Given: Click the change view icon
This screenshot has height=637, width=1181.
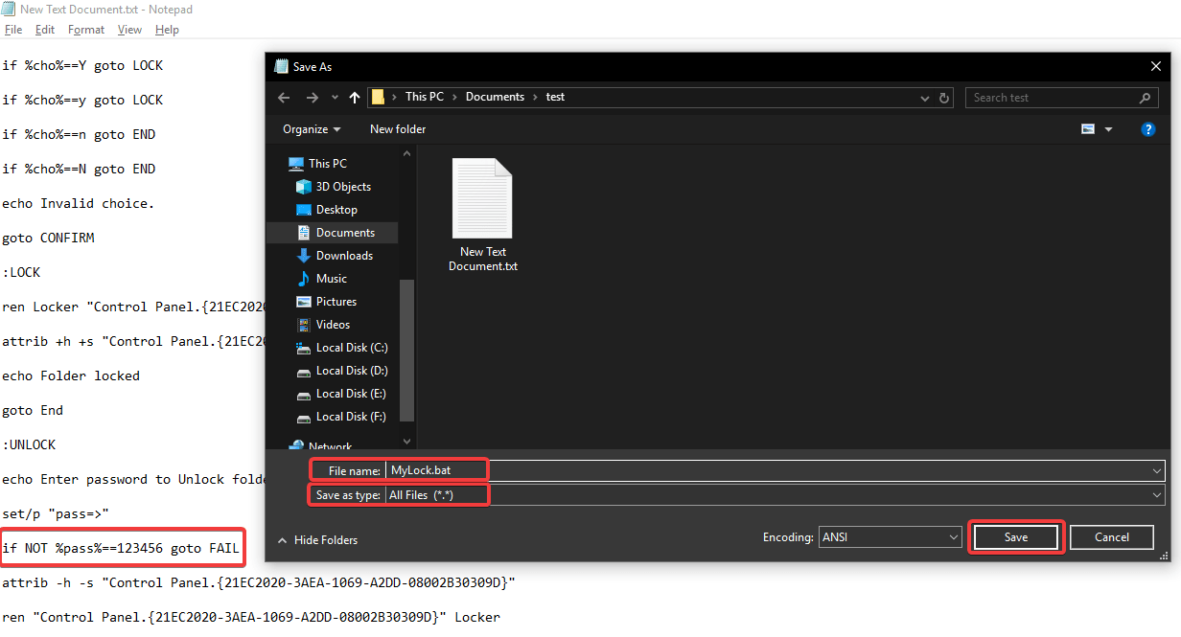Looking at the screenshot, I should point(1088,129).
